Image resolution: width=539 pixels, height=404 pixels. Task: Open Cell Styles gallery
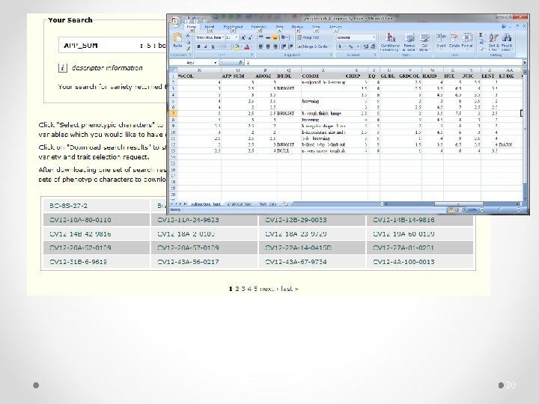(x=424, y=42)
